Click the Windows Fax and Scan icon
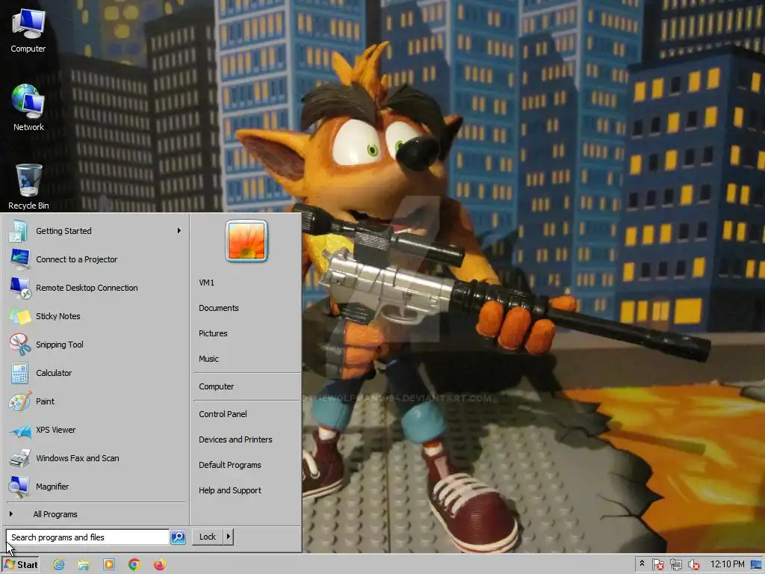 click(19, 458)
